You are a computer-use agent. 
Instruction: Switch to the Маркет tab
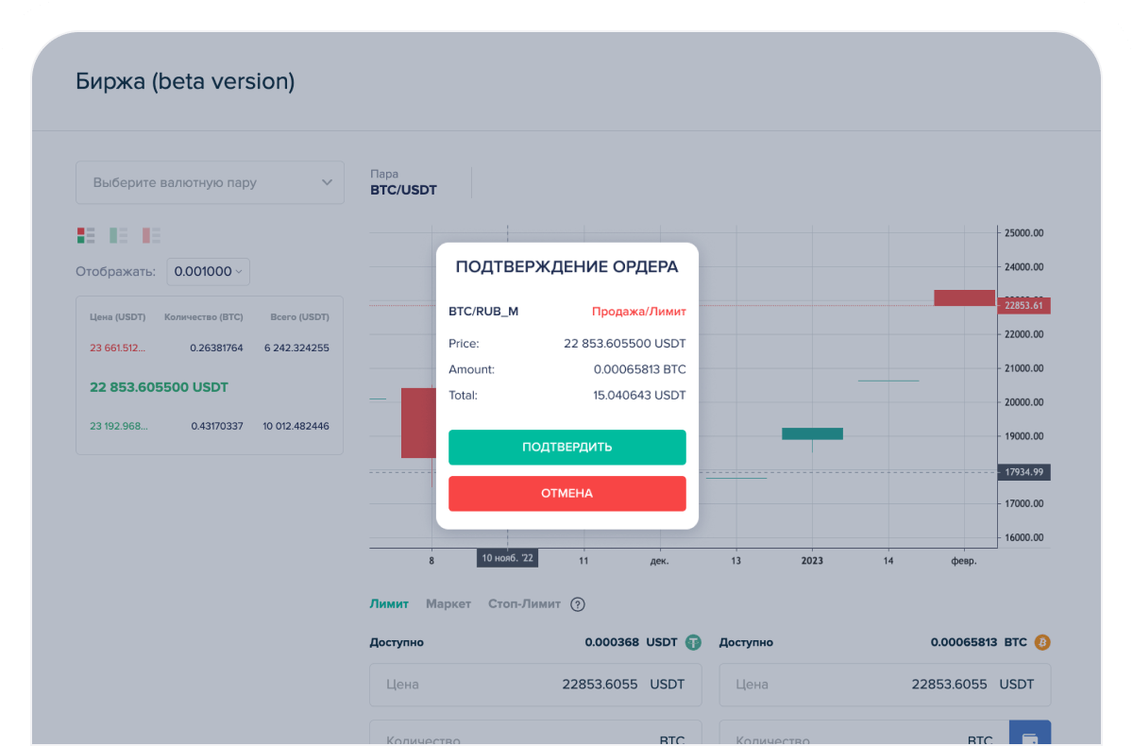coord(448,603)
